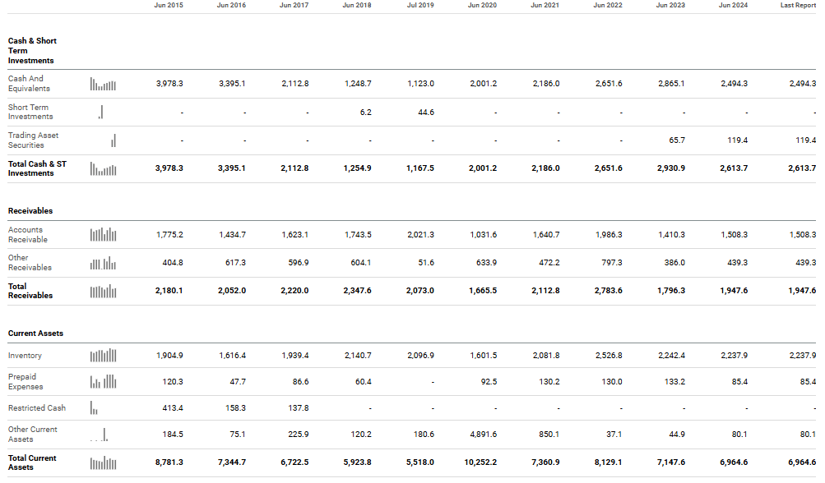This screenshot has width=825, height=483.
Task: Select the Last Report column header
Action: tap(798, 6)
